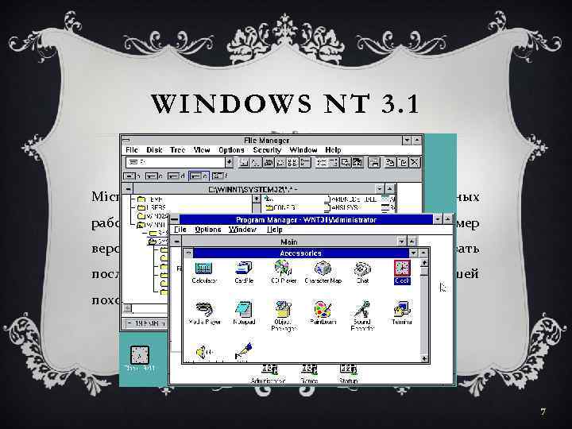Click Connect Network Drive in File Manager toolbar
Viewport: 572px width, 429px height.
[244, 162]
